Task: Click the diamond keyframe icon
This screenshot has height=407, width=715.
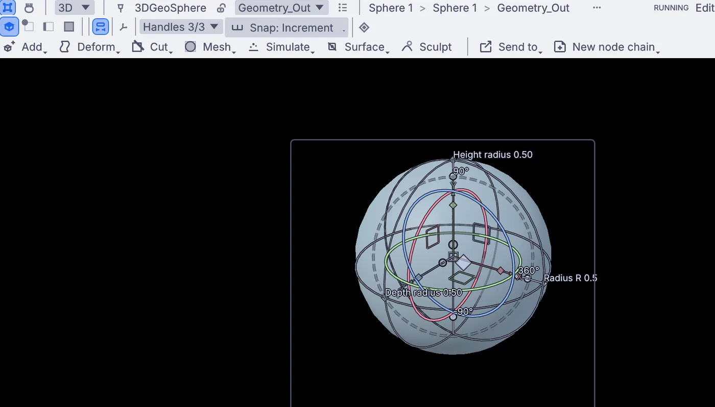Action: pyautogui.click(x=364, y=27)
